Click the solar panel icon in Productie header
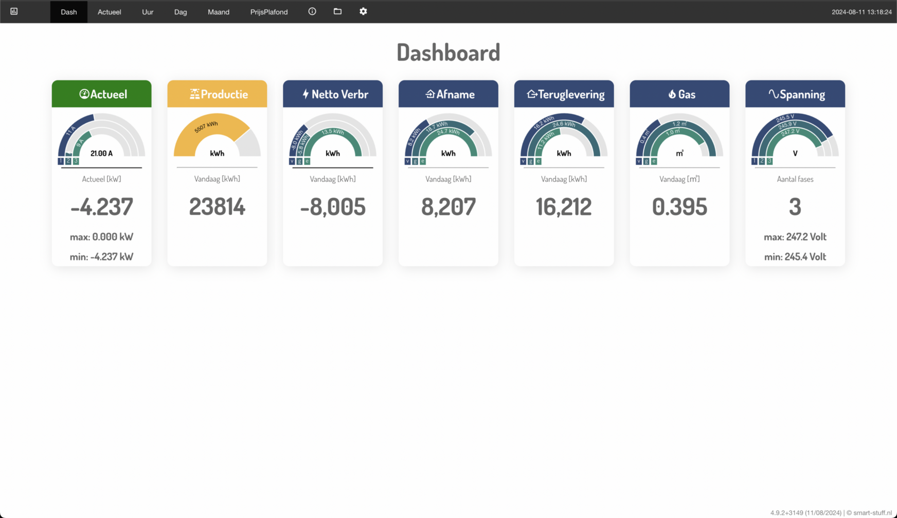 pos(194,94)
